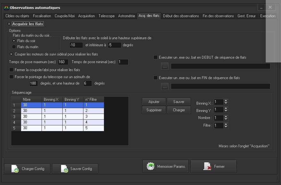Toggle the Acquérir les flats checkbox

(x=9, y=24)
